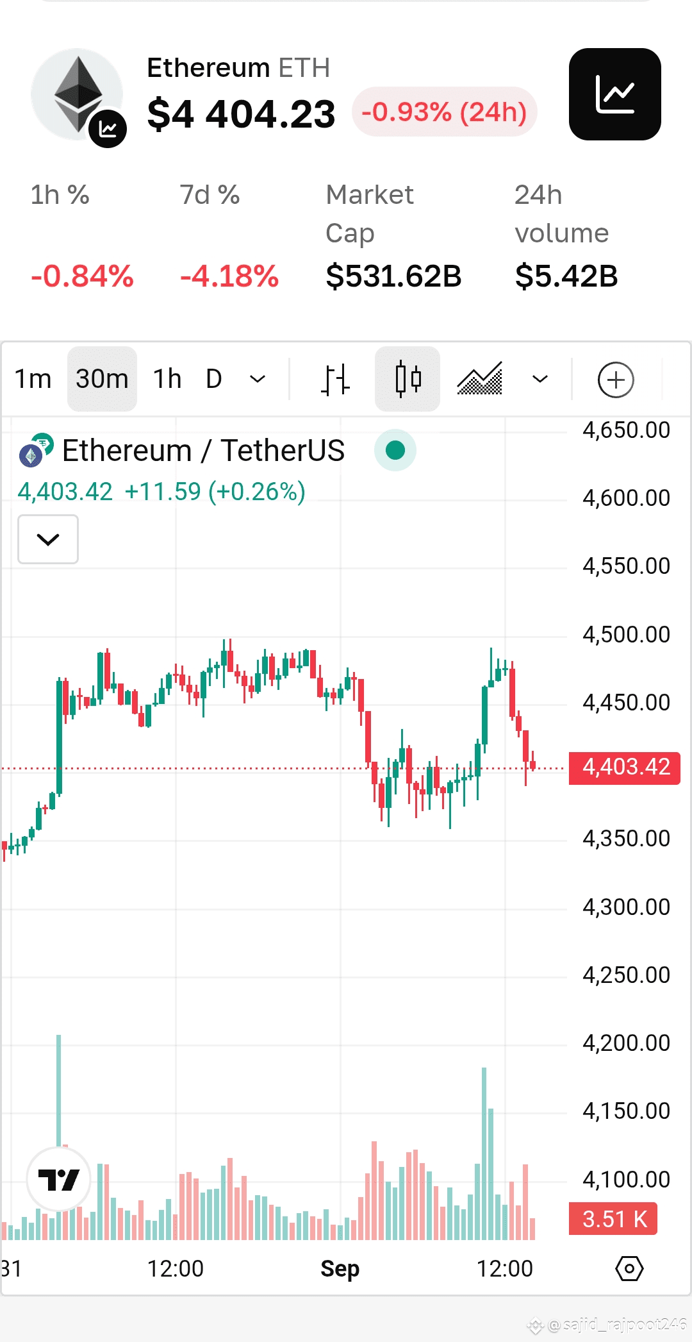This screenshot has width=692, height=1342.
Task: Switch to the 1m timeframe
Action: pos(33,379)
